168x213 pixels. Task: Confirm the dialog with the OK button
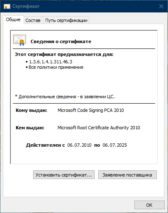click(x=149, y=205)
